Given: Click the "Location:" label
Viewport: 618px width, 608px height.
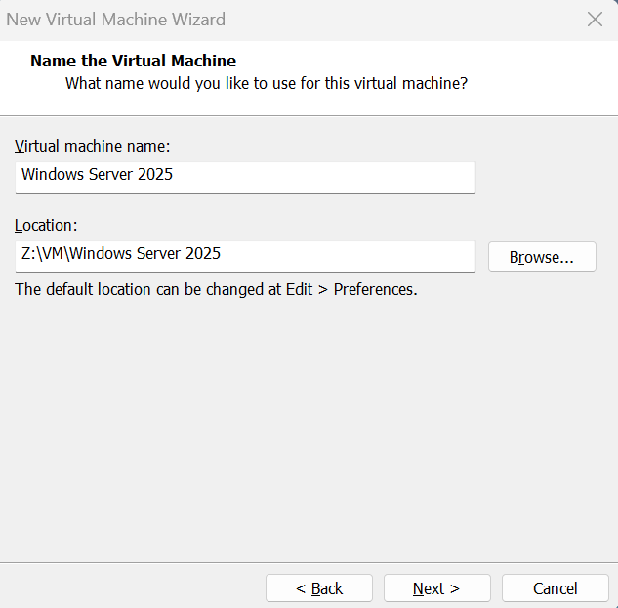Looking at the screenshot, I should coord(46,225).
